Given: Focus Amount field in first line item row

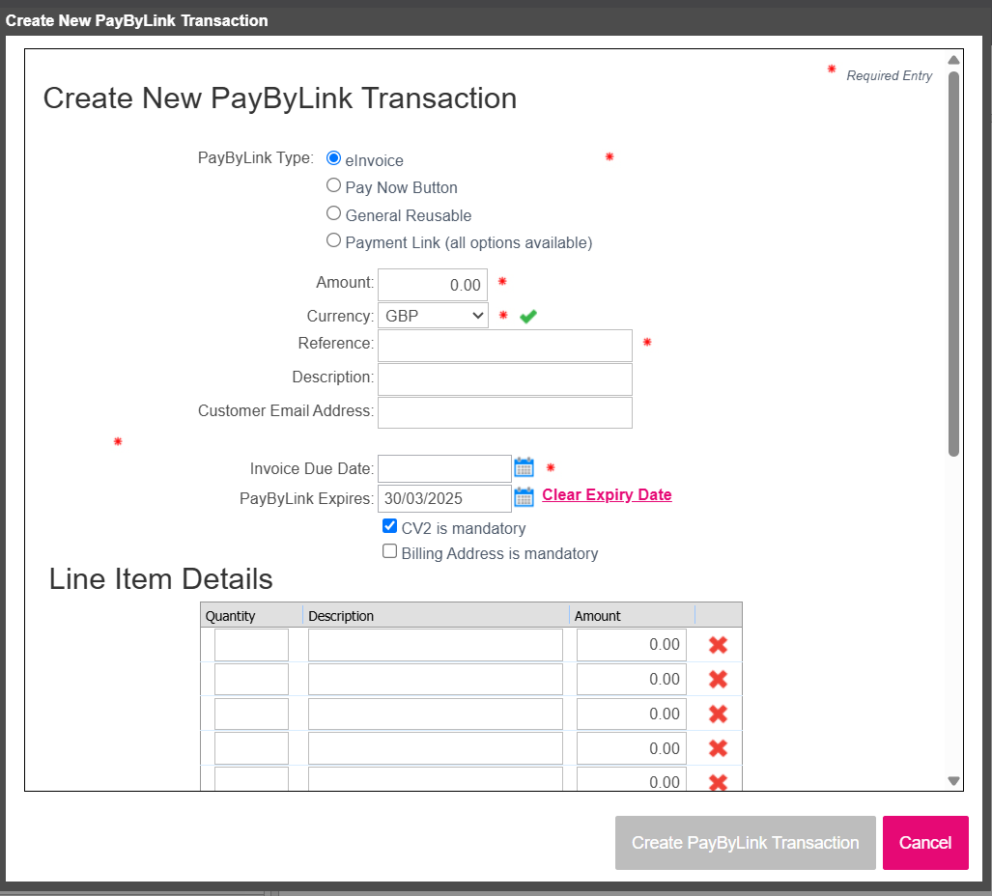Looking at the screenshot, I should [x=632, y=645].
